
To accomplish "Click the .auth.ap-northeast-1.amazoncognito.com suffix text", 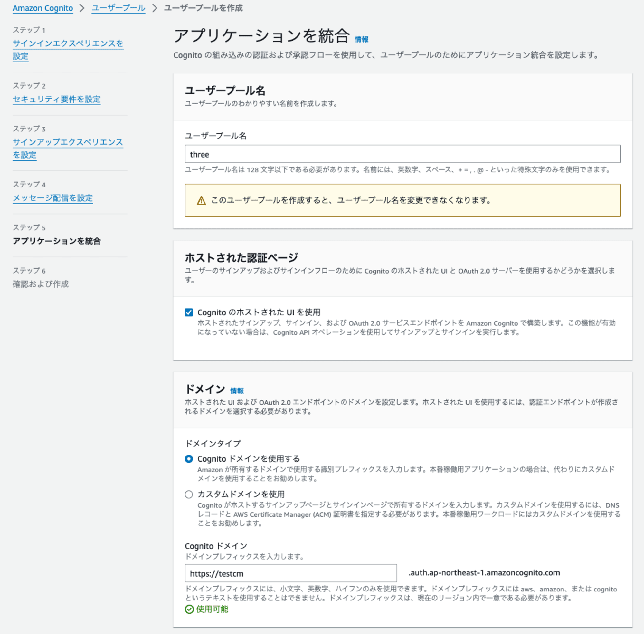I will (x=484, y=573).
